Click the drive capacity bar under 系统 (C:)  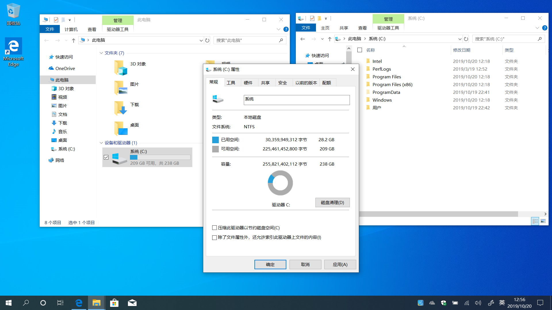coord(160,157)
